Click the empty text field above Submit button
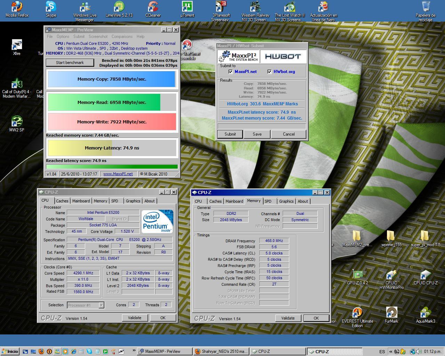The height and width of the screenshot is (356, 445). click(262, 126)
